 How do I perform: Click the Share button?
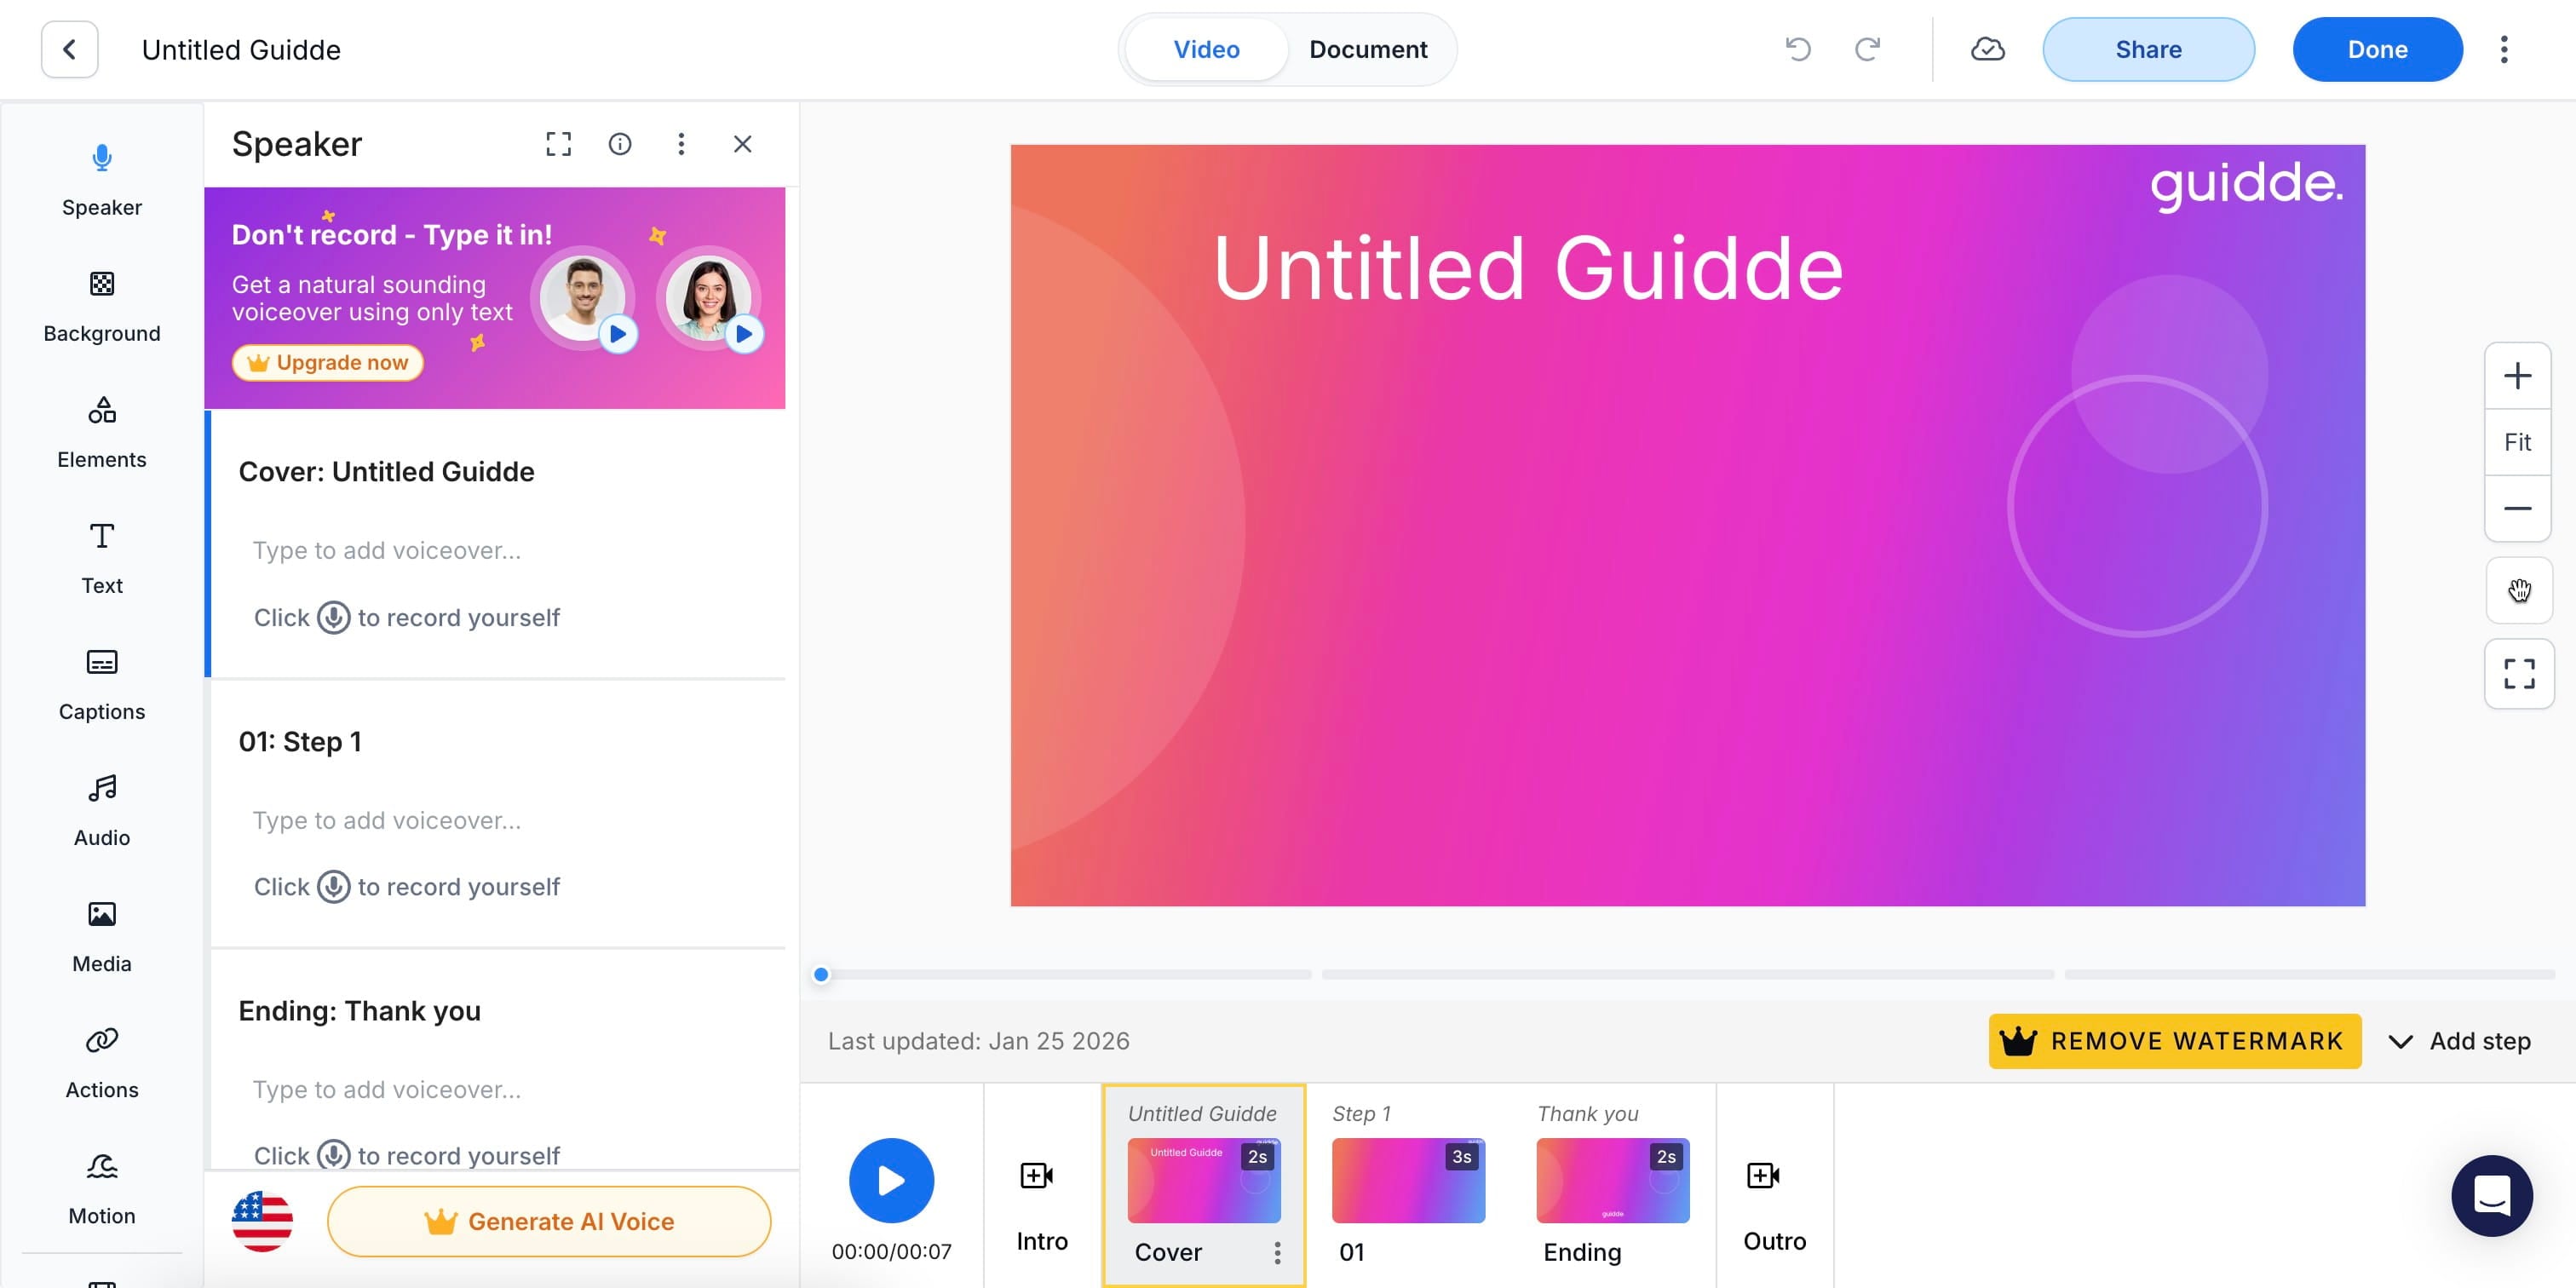[x=2148, y=49]
